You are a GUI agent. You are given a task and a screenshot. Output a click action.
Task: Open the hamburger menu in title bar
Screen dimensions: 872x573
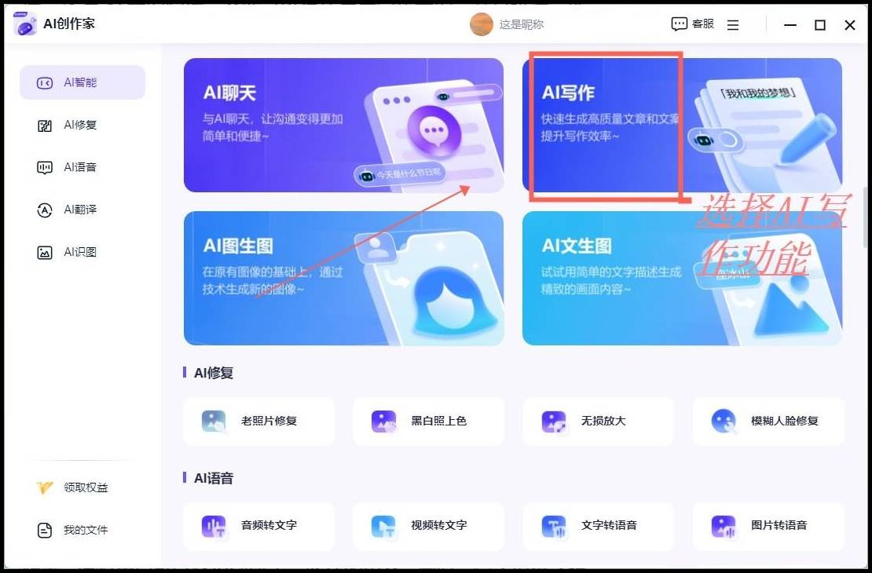733,25
